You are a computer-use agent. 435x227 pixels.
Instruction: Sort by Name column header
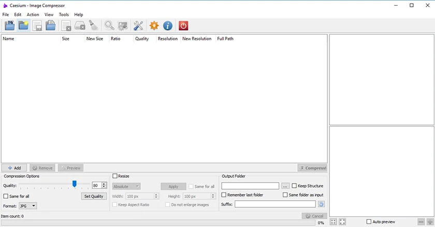pyautogui.click(x=8, y=39)
